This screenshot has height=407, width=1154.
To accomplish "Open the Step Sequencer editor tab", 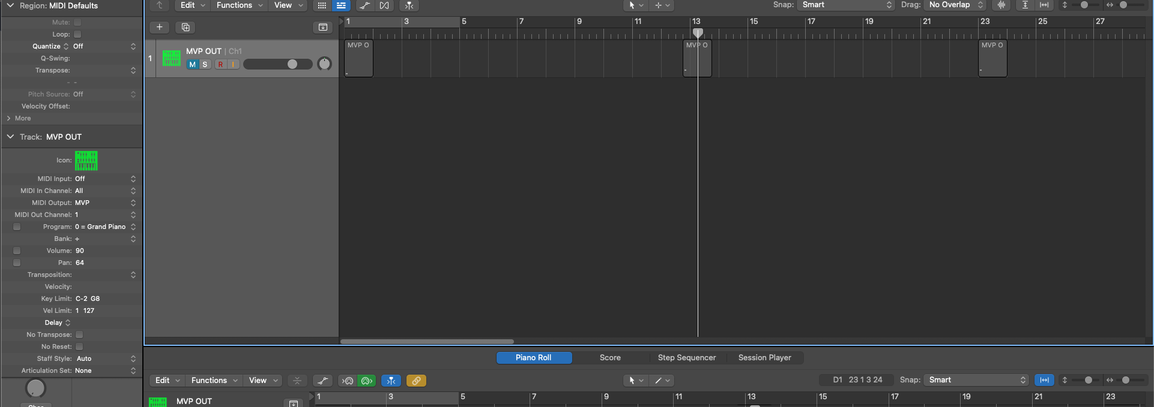I will [686, 358].
